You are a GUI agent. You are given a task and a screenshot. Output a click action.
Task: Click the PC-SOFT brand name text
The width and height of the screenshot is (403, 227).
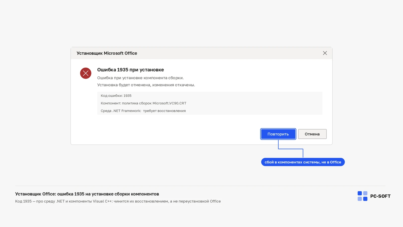pyautogui.click(x=380, y=196)
